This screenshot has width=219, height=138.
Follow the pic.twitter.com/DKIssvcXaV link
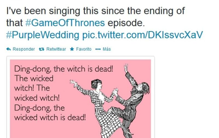click(x=142, y=35)
